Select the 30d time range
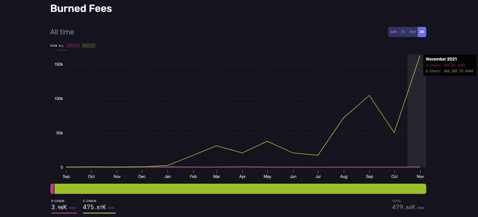Image resolution: width=478 pixels, height=217 pixels. point(412,32)
